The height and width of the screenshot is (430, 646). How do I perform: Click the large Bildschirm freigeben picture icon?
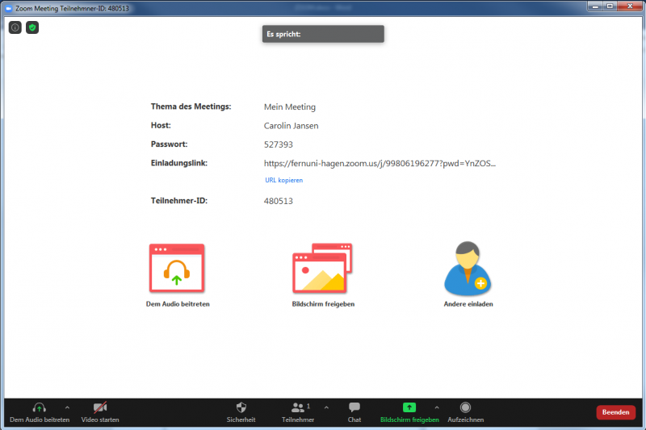pyautogui.click(x=322, y=268)
